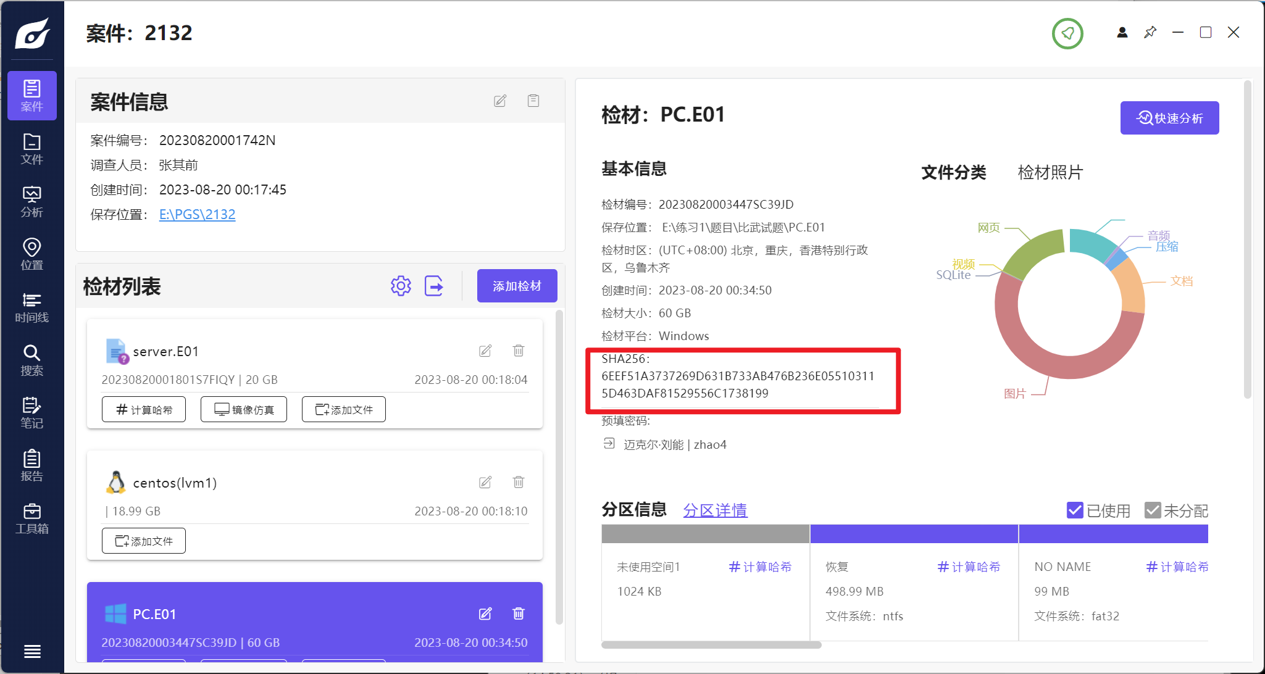Screen dimensions: 1265x674
Task: Click the 添加检材 button
Action: point(517,286)
